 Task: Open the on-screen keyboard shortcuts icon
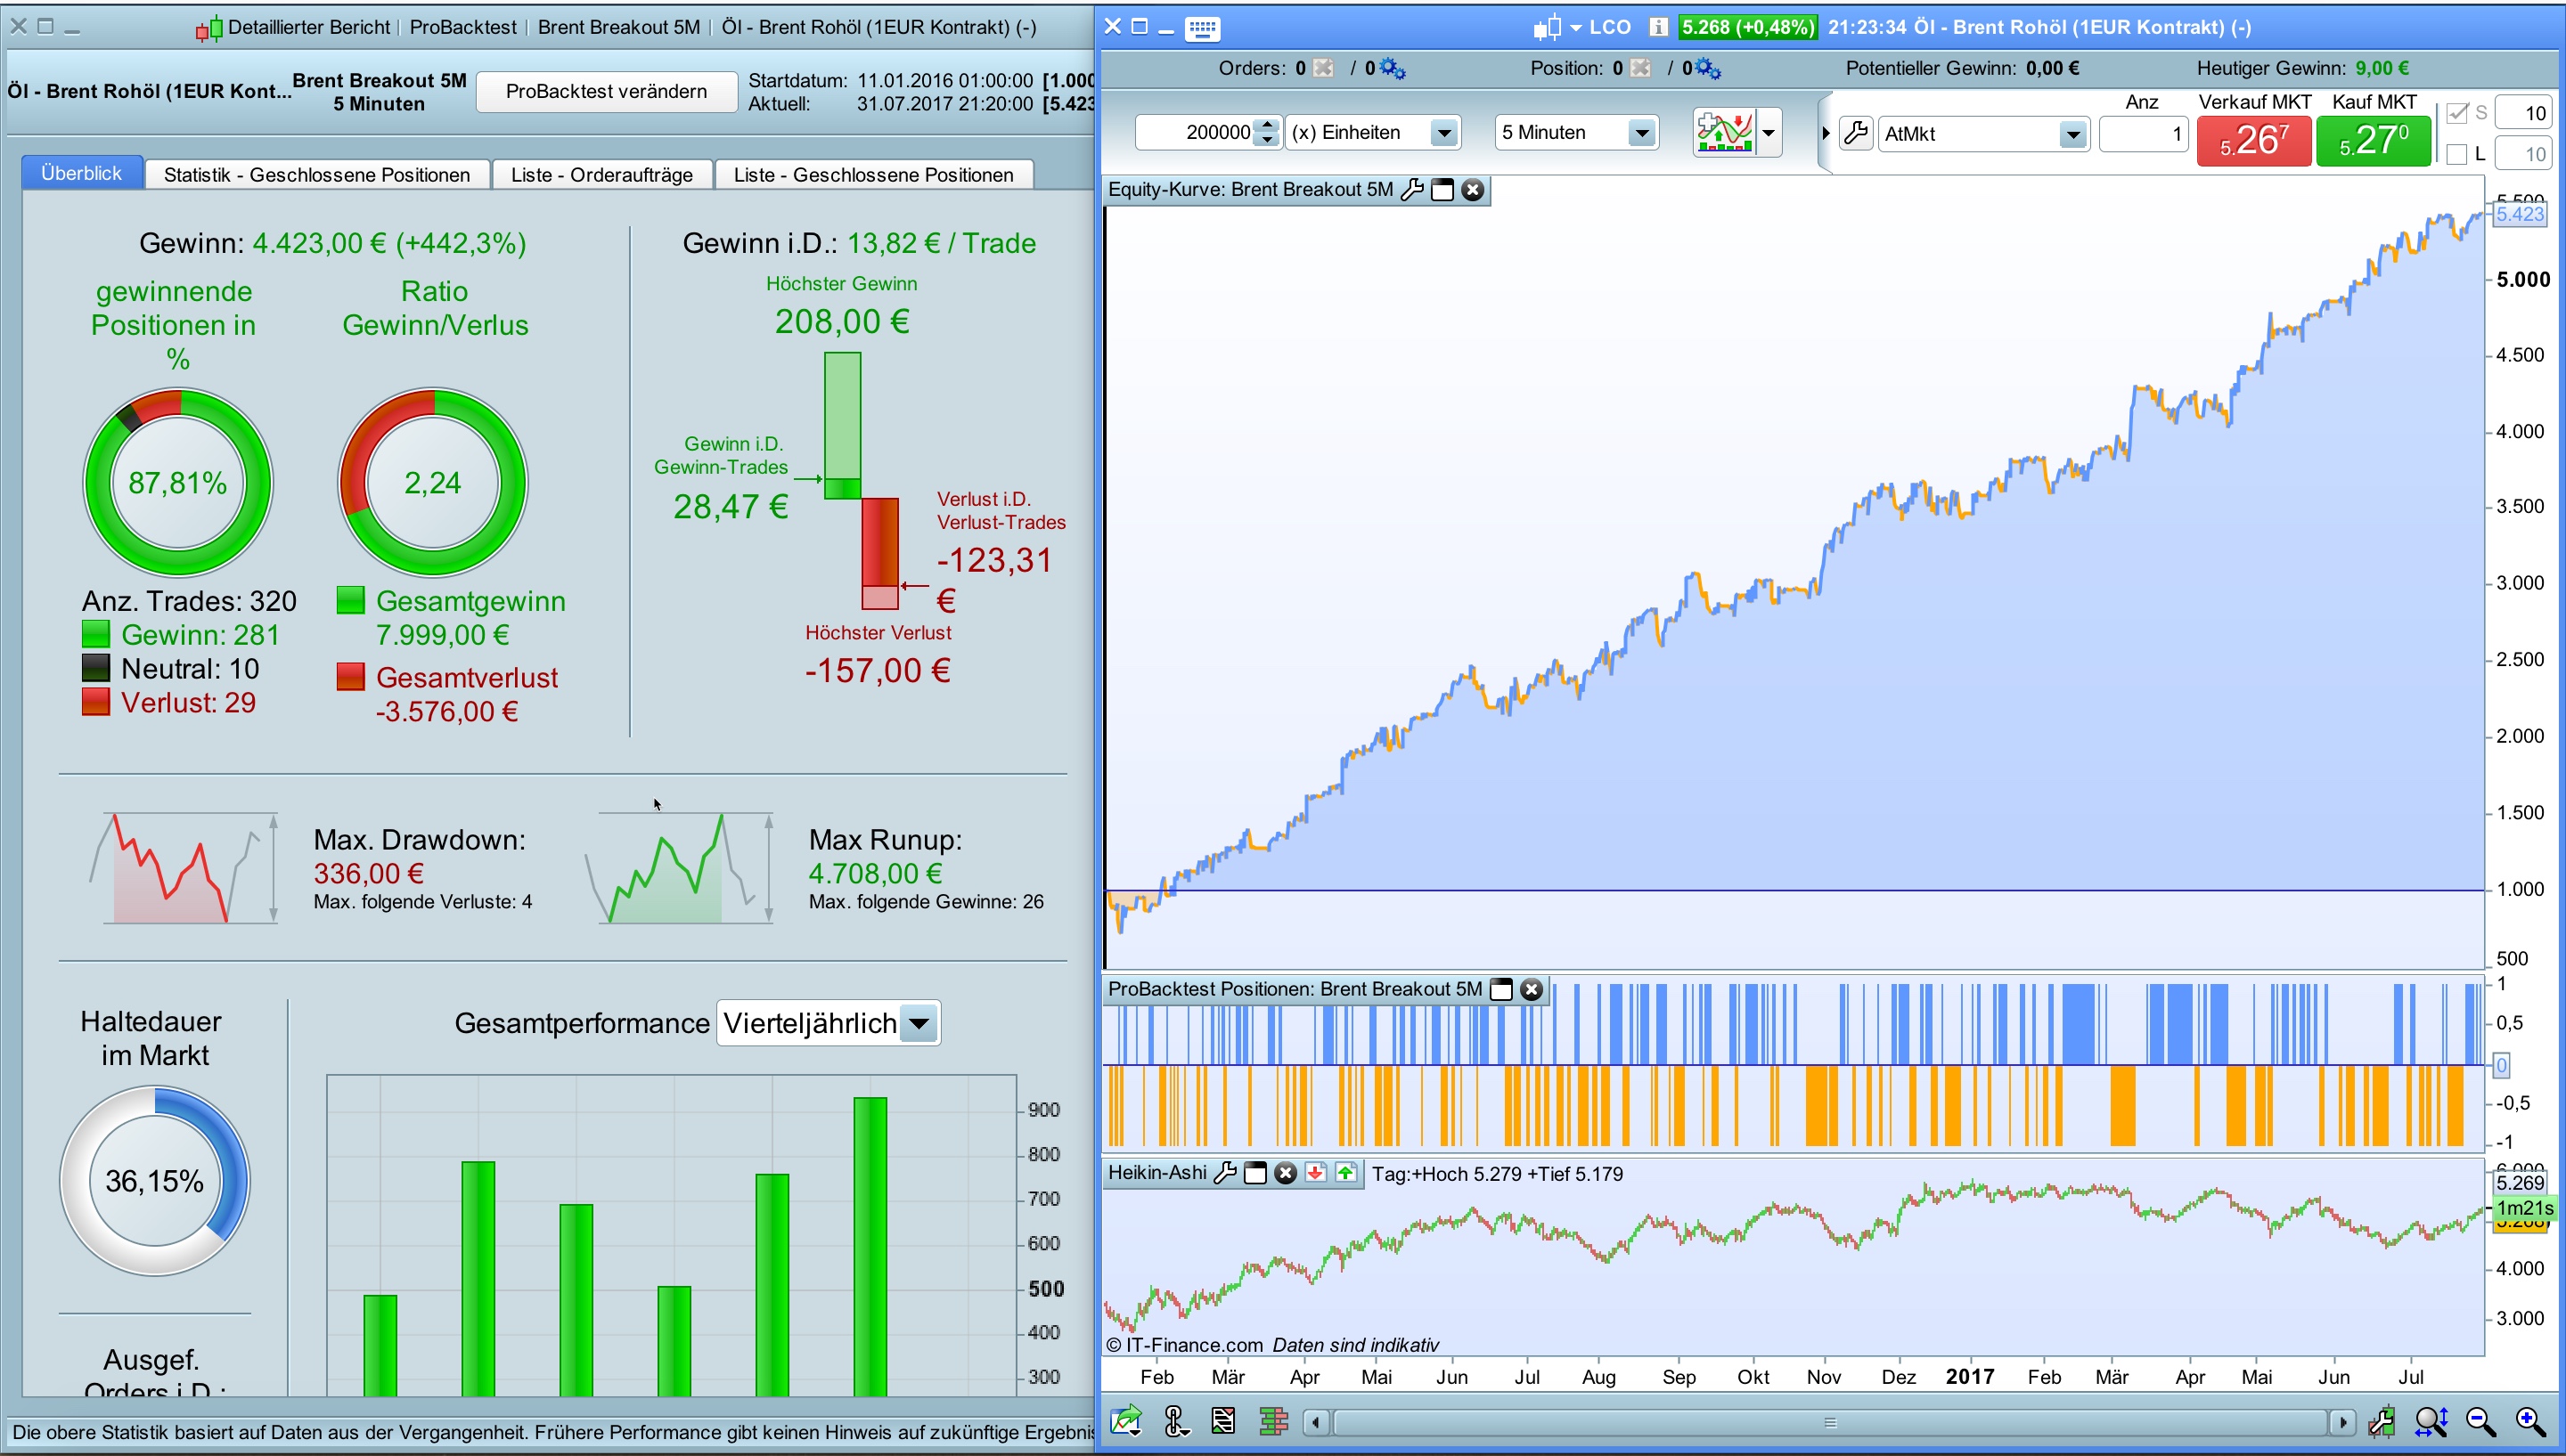click(1201, 28)
